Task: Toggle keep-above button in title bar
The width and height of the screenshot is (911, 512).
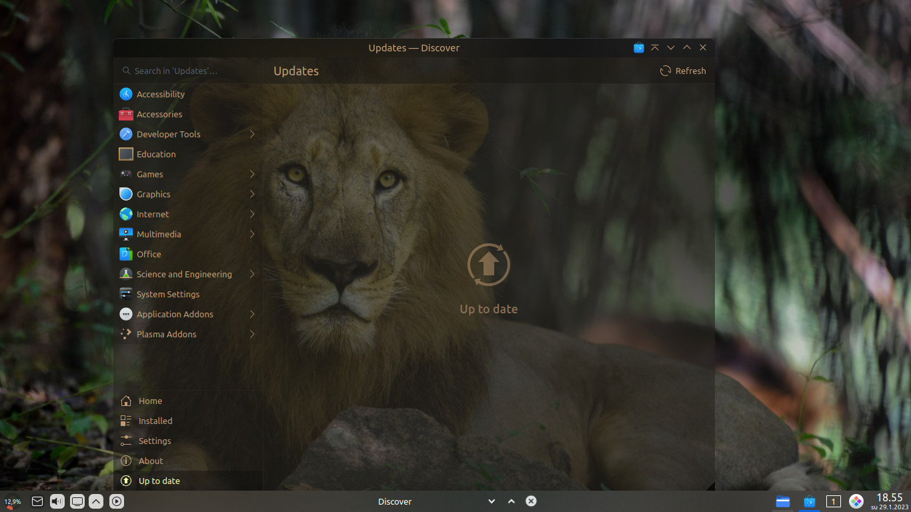Action: tap(655, 48)
